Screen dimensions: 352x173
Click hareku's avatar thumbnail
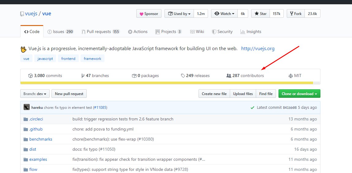[26, 107]
